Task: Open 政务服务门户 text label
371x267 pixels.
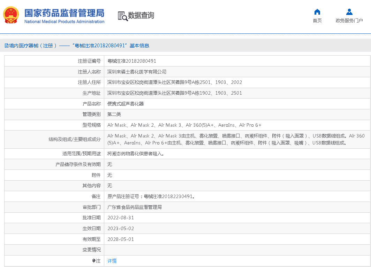Action: point(349,21)
